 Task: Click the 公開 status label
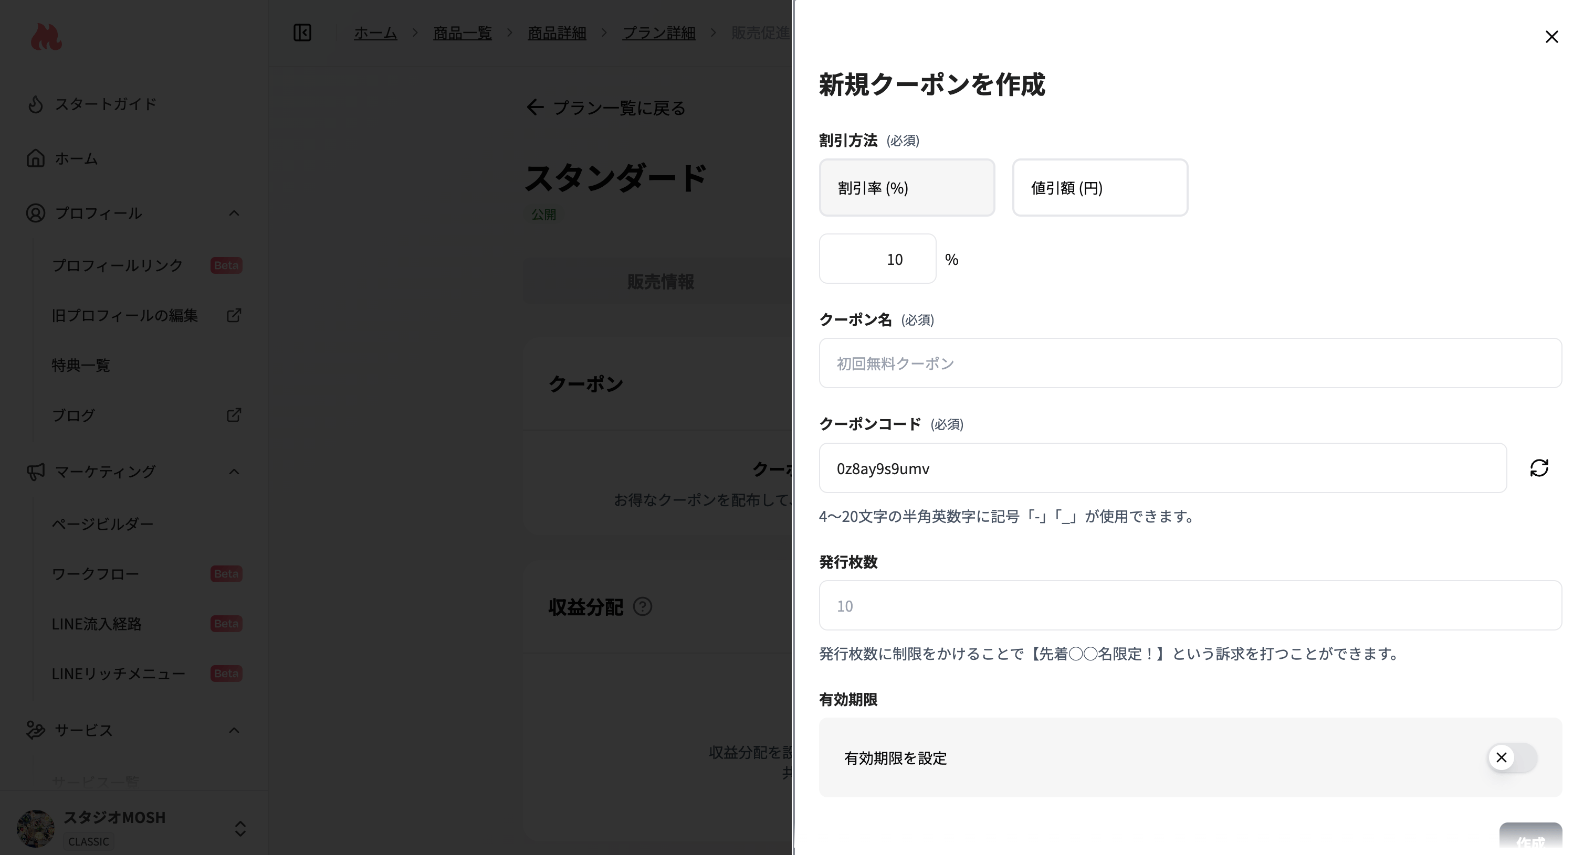(543, 215)
